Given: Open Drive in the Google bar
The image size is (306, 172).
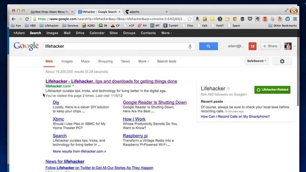Looking at the screenshot, I should click(x=80, y=33).
